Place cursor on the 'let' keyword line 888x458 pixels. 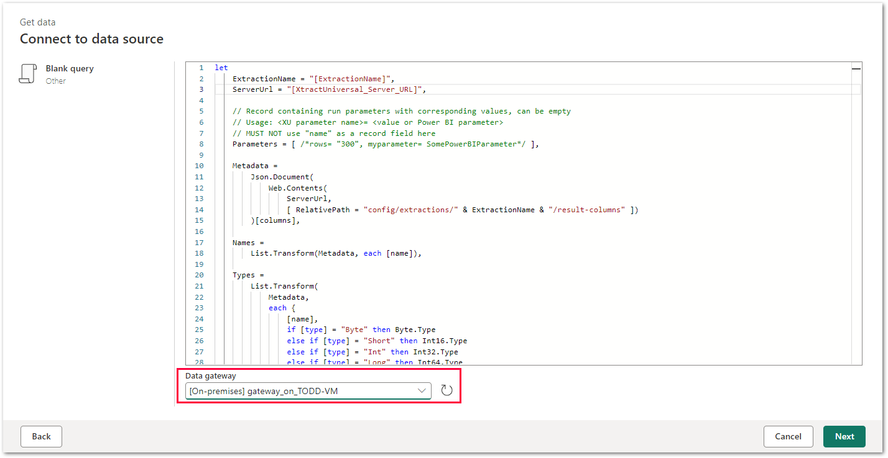point(221,68)
